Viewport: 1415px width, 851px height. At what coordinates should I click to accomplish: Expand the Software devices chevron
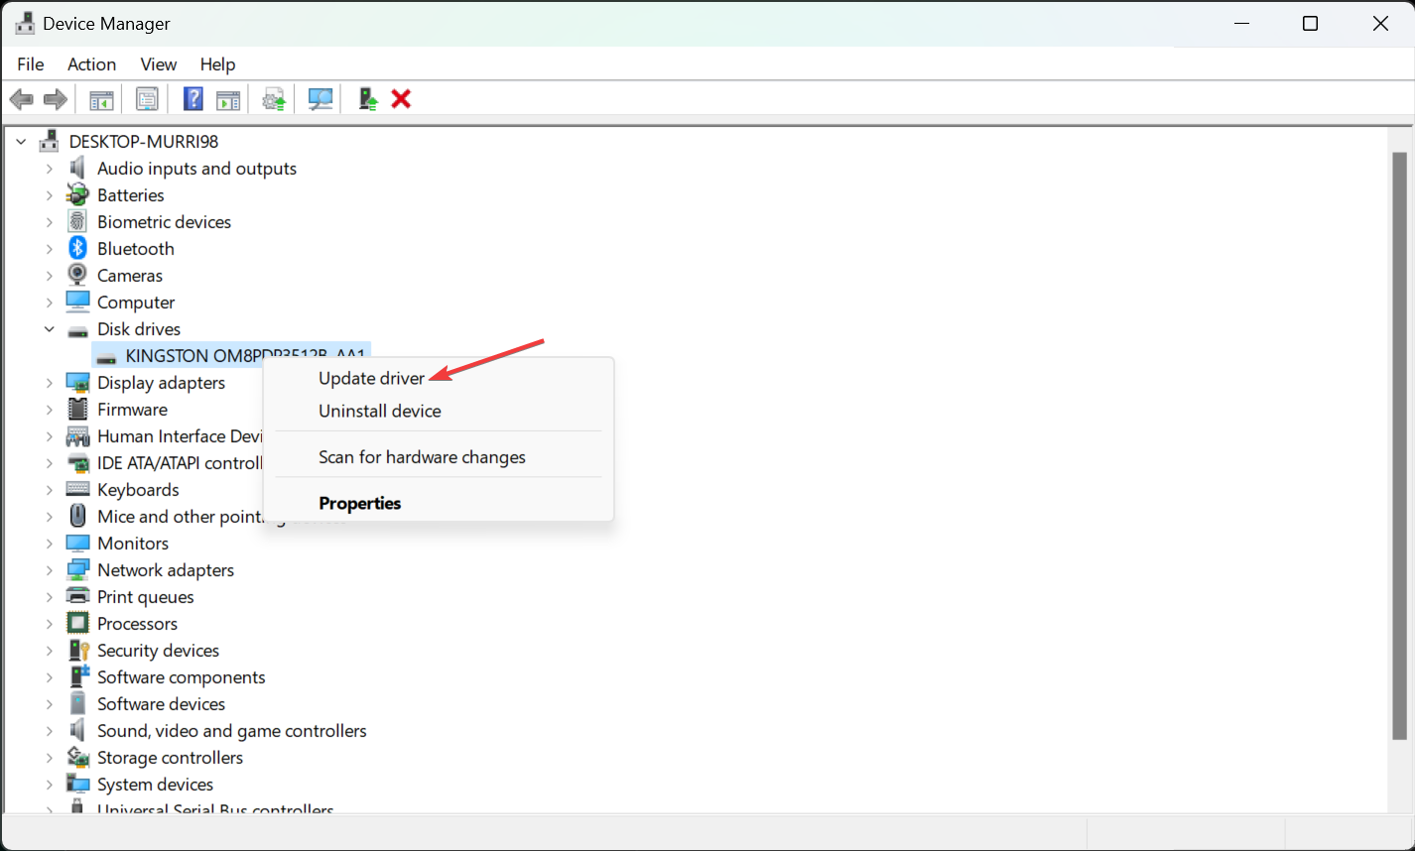(49, 704)
